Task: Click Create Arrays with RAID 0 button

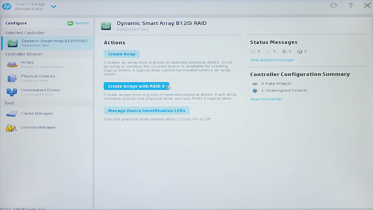Action: pos(136,86)
